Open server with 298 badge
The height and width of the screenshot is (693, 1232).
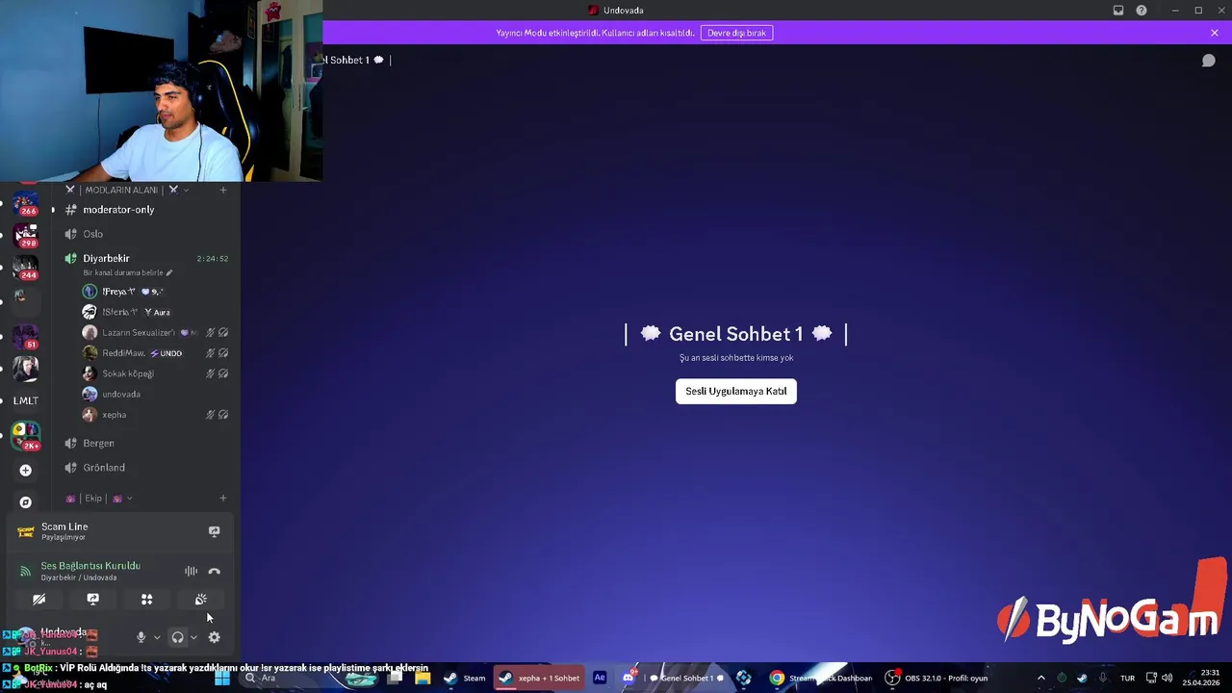pos(26,235)
